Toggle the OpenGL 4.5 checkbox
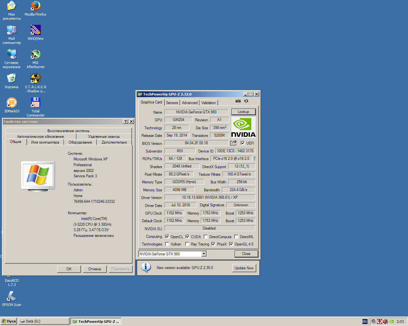 [x=231, y=244]
